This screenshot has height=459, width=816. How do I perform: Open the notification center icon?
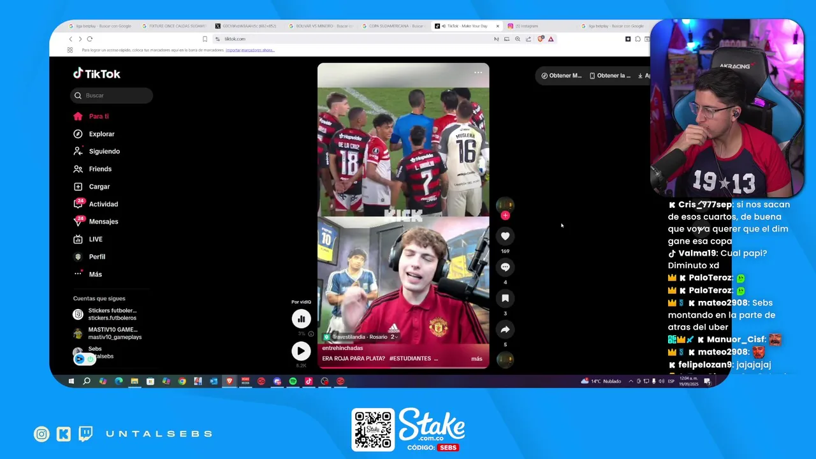[707, 381]
